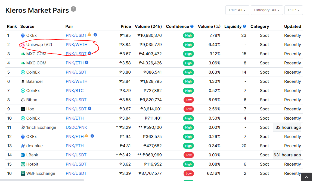Click the WBF Exchange logo icon
The image size is (313, 181).
(23, 173)
